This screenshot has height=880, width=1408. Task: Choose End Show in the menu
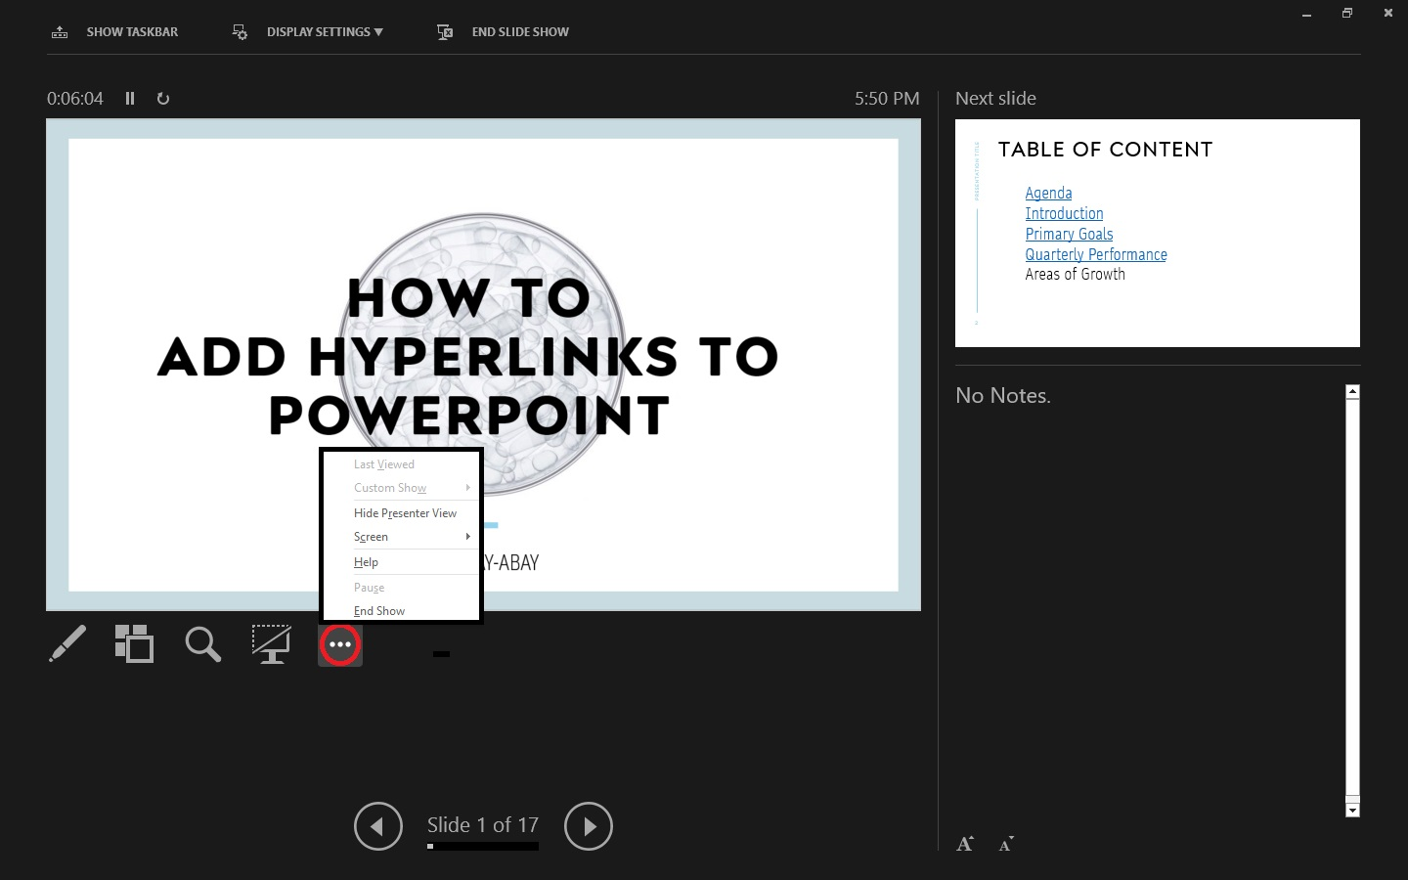[x=402, y=611]
